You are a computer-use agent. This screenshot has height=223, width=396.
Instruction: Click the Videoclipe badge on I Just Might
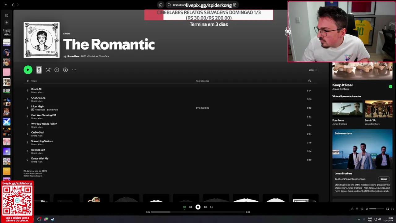[38, 110]
